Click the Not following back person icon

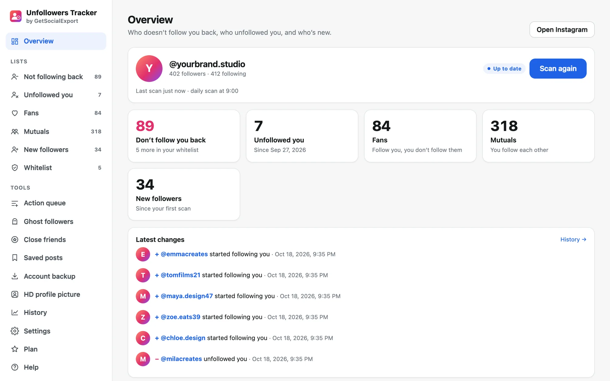(15, 77)
